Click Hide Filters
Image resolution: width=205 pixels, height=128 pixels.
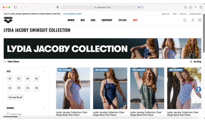click(13, 62)
